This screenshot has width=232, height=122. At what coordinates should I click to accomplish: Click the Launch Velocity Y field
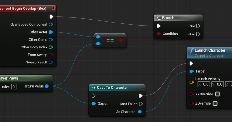coord(217,84)
